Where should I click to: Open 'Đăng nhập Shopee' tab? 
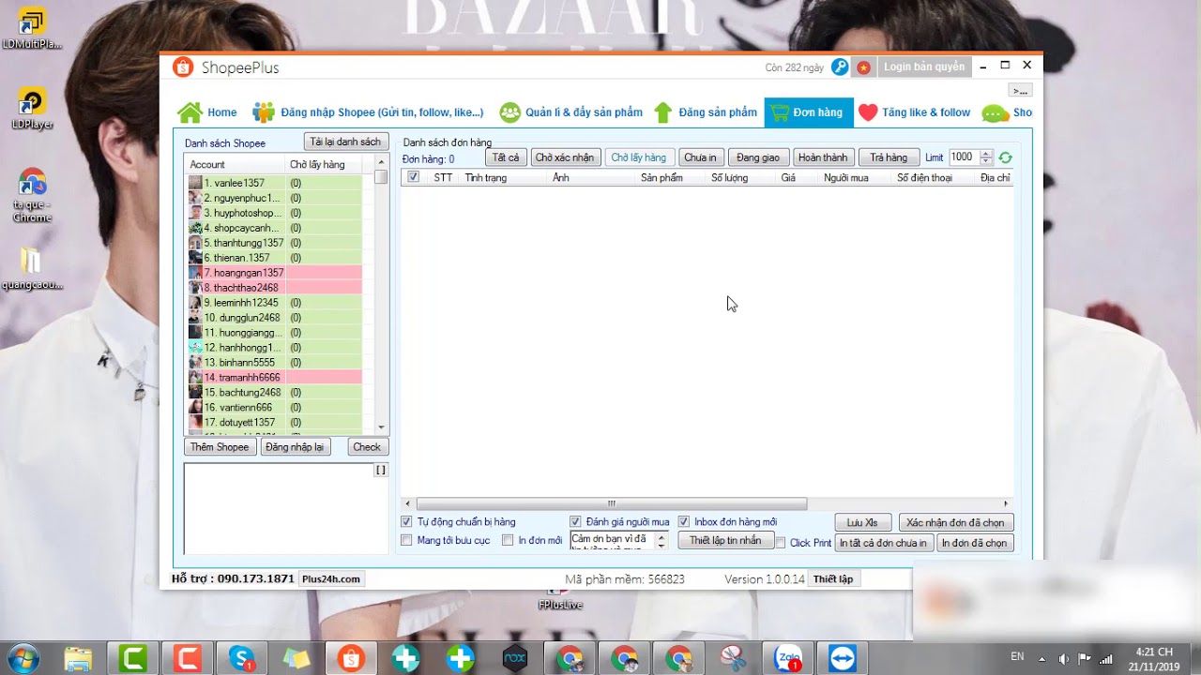pyautogui.click(x=369, y=112)
